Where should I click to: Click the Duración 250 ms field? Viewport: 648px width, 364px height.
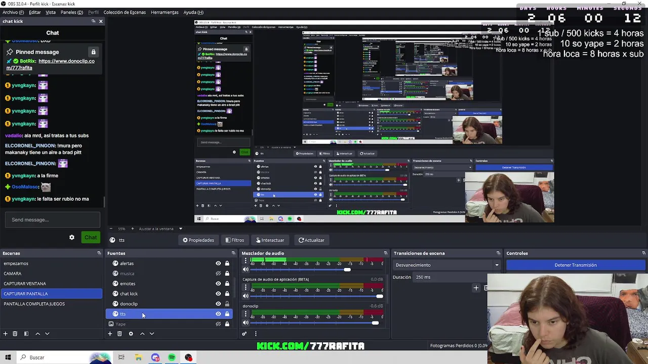[x=450, y=277]
